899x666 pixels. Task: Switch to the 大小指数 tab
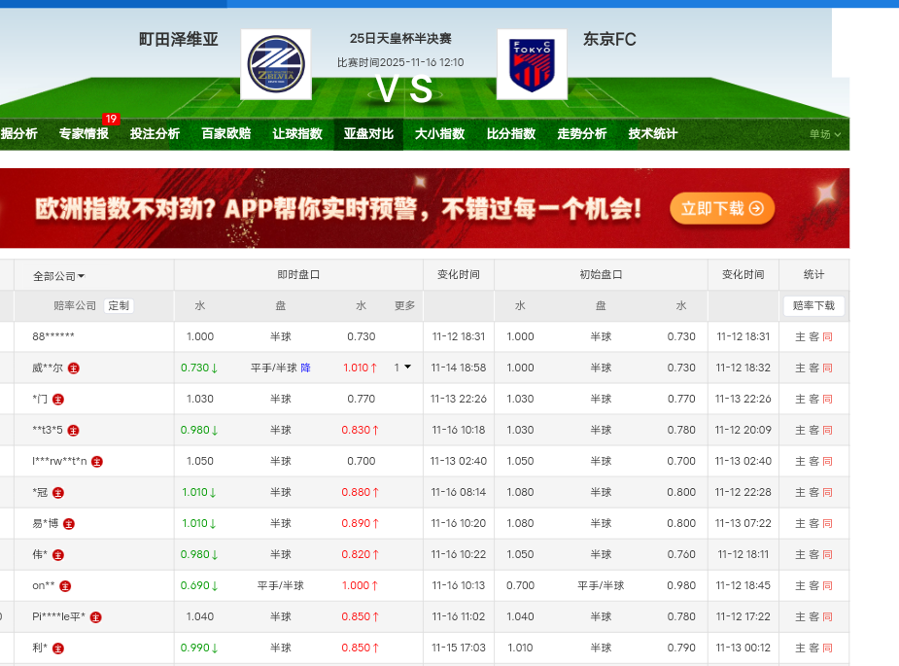click(439, 134)
